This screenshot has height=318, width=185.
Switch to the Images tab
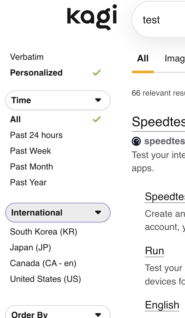[x=175, y=58]
